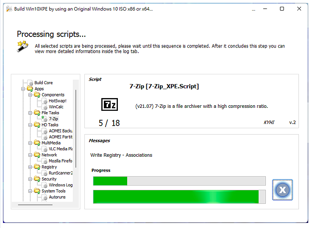Click the Registry folder icon

[37, 167]
